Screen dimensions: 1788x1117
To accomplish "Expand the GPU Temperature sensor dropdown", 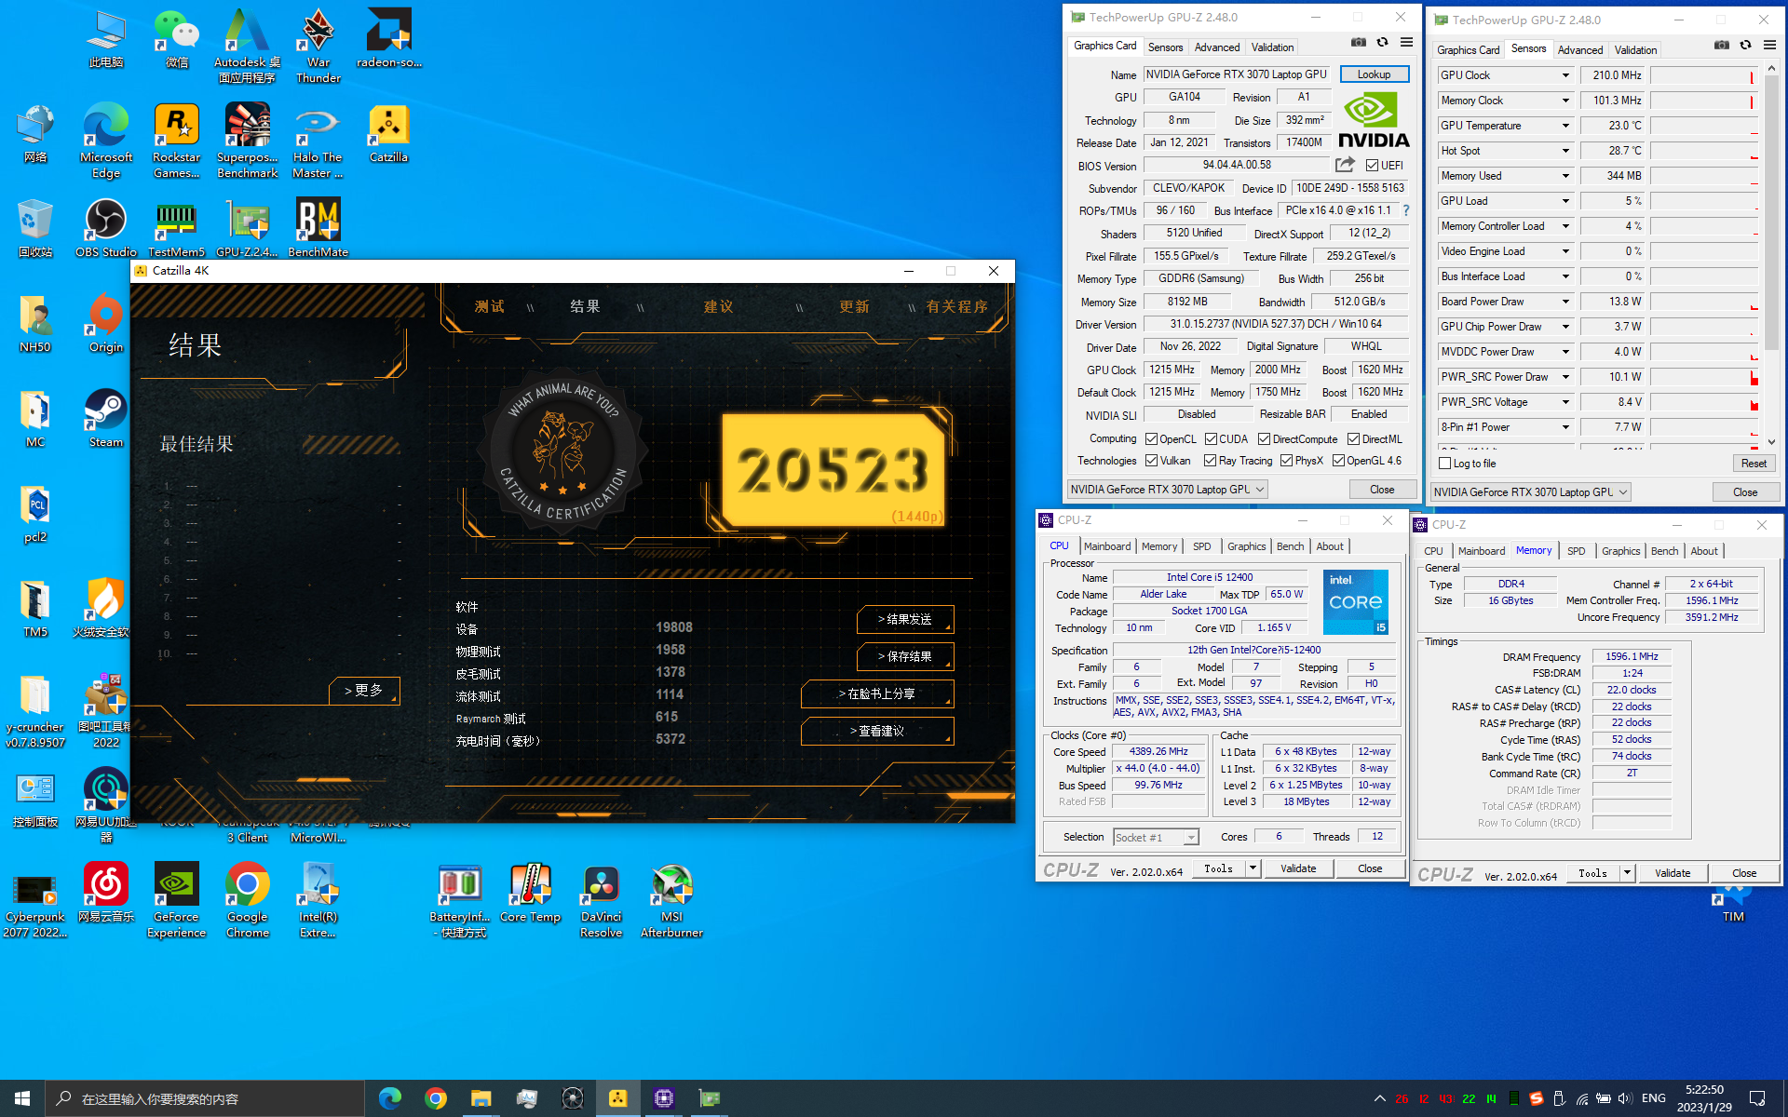I will (x=1565, y=126).
